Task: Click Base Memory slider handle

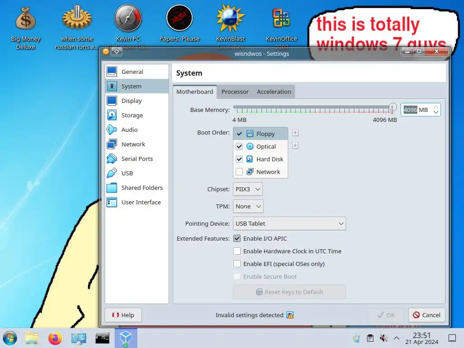Action: click(x=393, y=107)
